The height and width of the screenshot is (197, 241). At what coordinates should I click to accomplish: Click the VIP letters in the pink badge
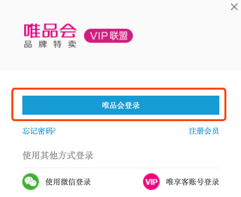click(99, 36)
